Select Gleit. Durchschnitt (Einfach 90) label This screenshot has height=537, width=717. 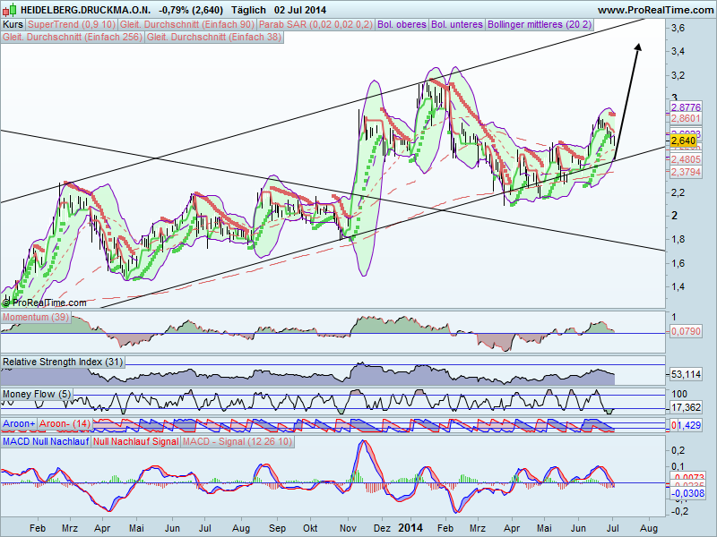click(x=187, y=25)
